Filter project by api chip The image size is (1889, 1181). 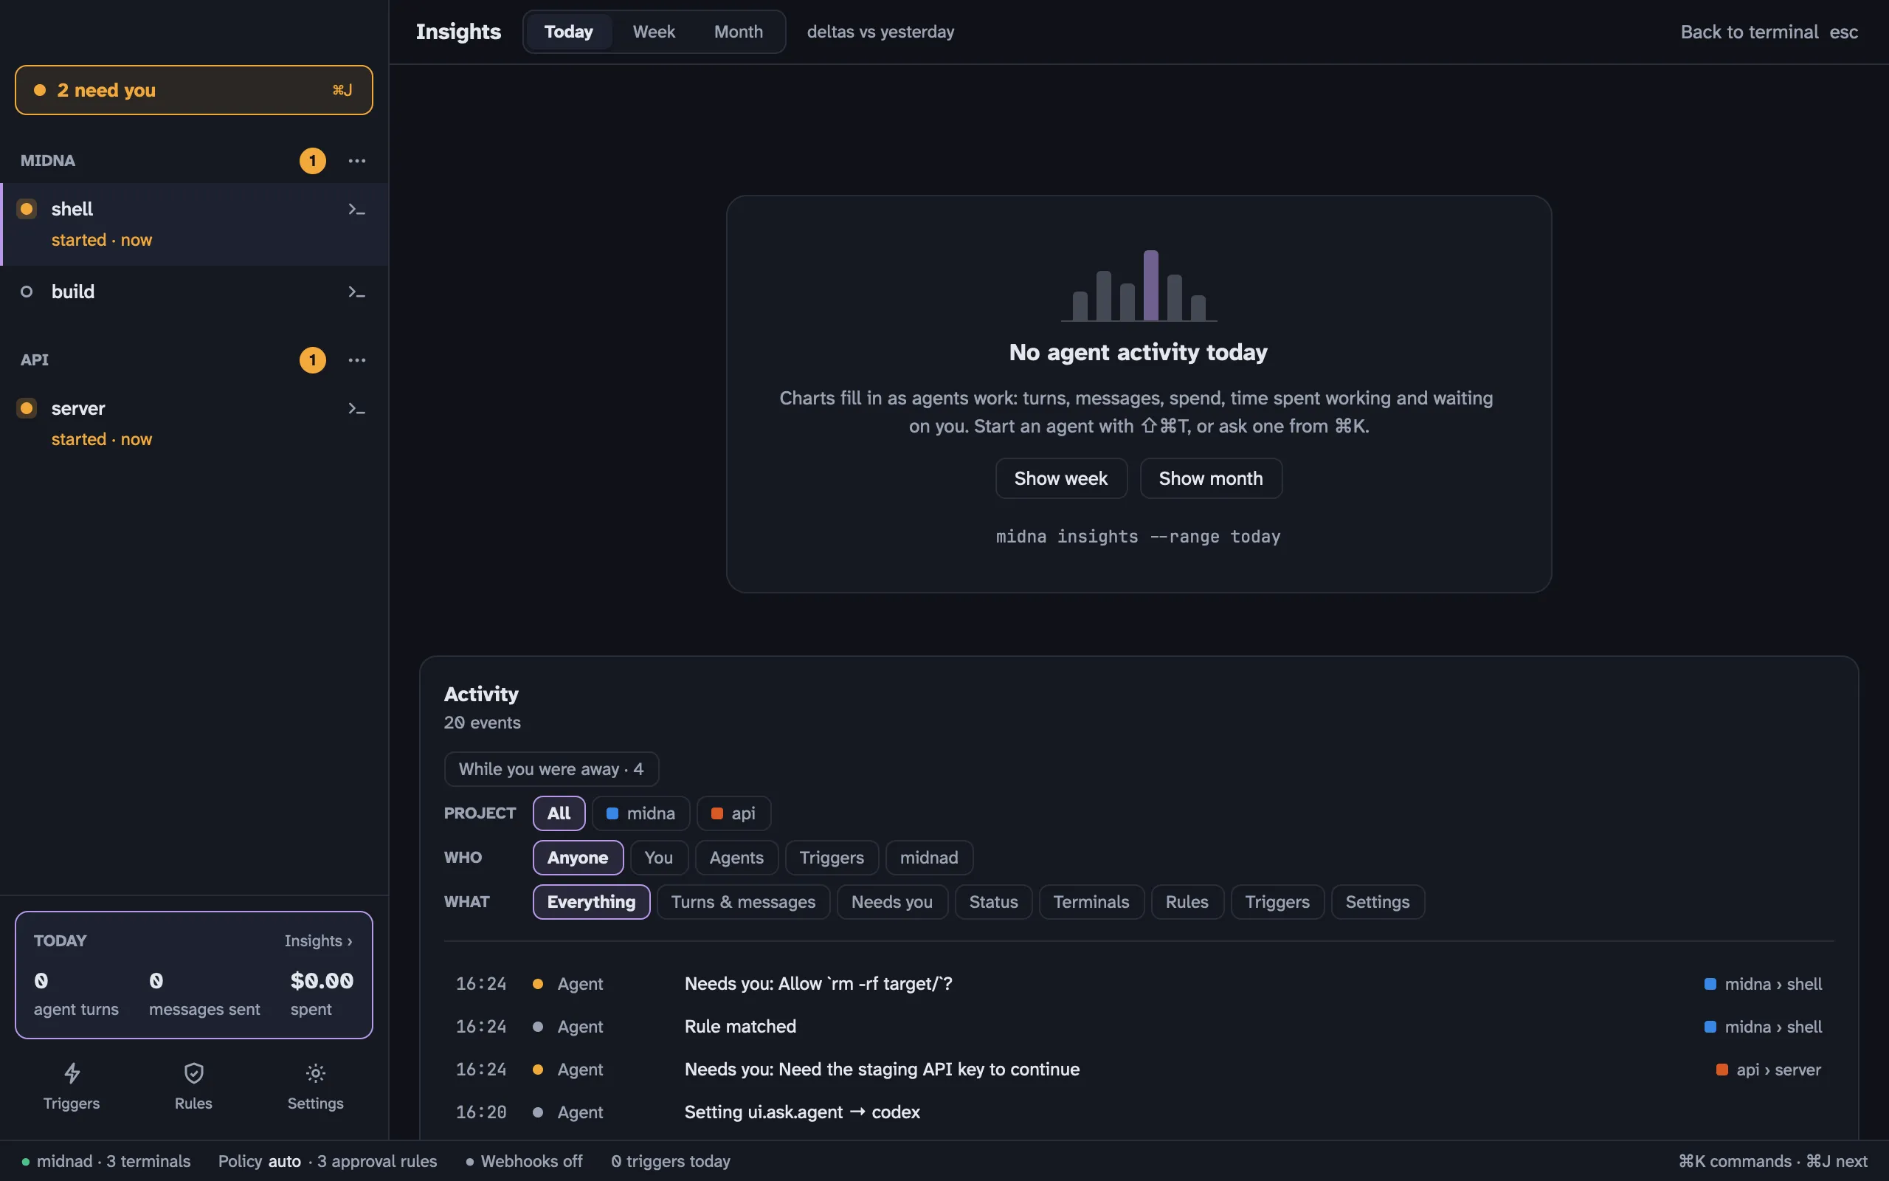click(733, 813)
